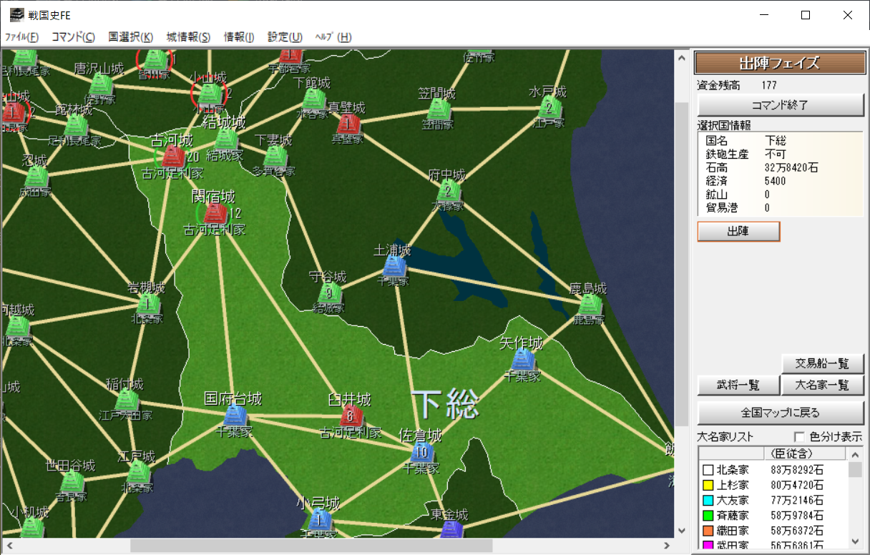This screenshot has height=555, width=870.
Task: Select the 古河城 castle icon
Action: pos(173,157)
